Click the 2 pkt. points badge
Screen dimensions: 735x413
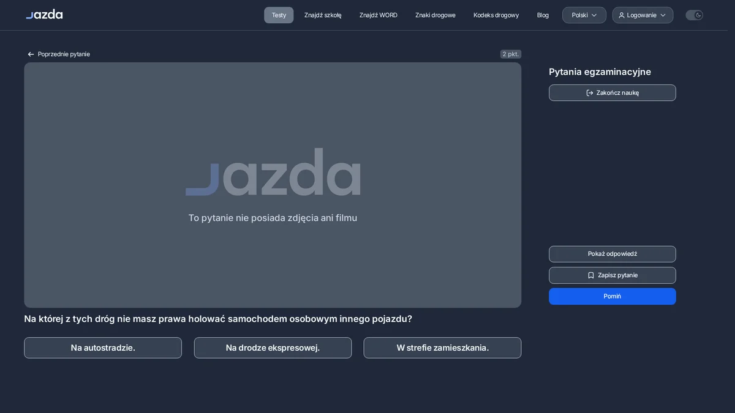(x=511, y=54)
